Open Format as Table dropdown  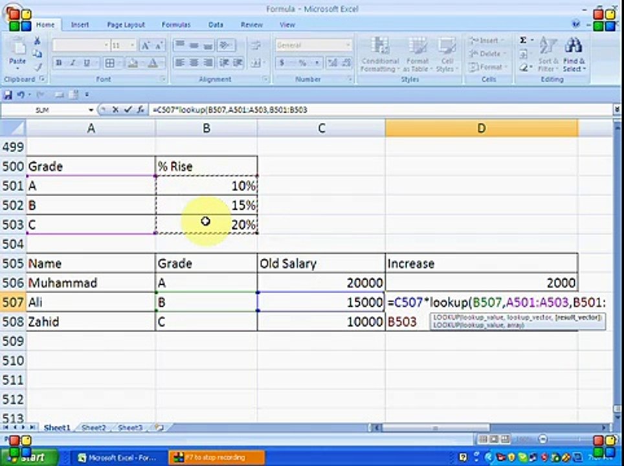(x=417, y=54)
